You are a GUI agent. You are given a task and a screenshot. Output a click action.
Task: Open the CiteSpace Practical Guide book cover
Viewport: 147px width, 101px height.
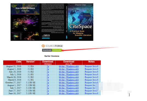tap(80, 22)
